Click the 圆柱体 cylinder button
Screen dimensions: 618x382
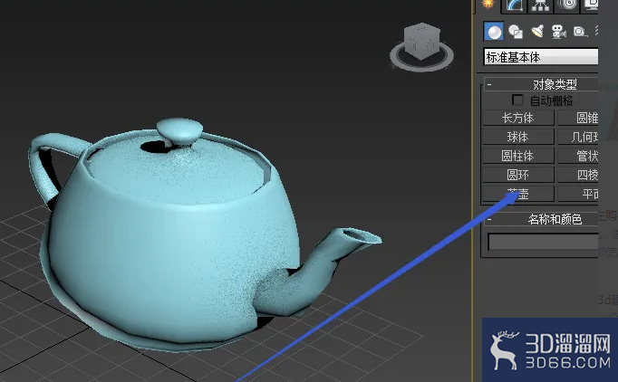[518, 156]
